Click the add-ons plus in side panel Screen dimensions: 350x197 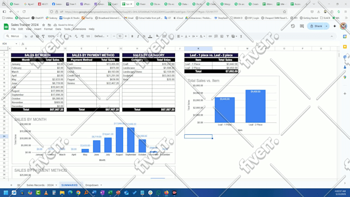(345, 94)
